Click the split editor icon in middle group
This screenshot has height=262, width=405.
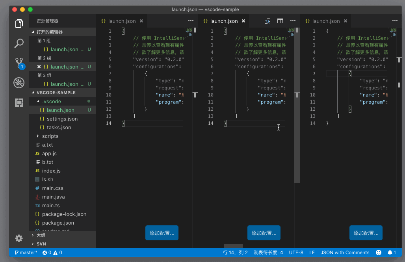(x=280, y=21)
